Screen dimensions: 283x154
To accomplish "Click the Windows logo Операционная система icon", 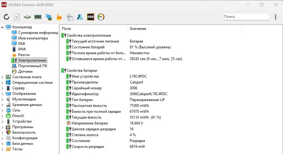I will pyautogui.click(x=8, y=83).
